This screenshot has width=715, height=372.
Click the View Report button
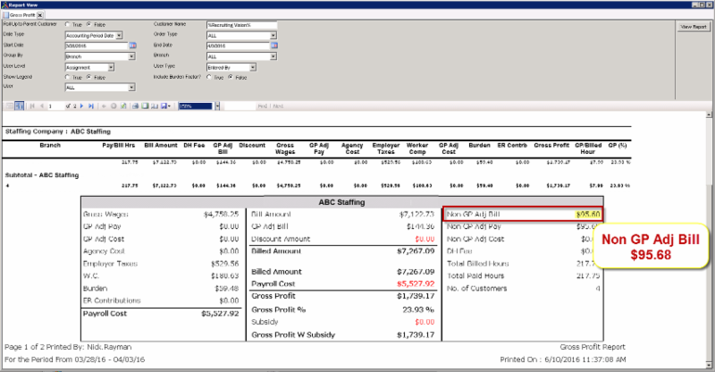click(x=694, y=27)
